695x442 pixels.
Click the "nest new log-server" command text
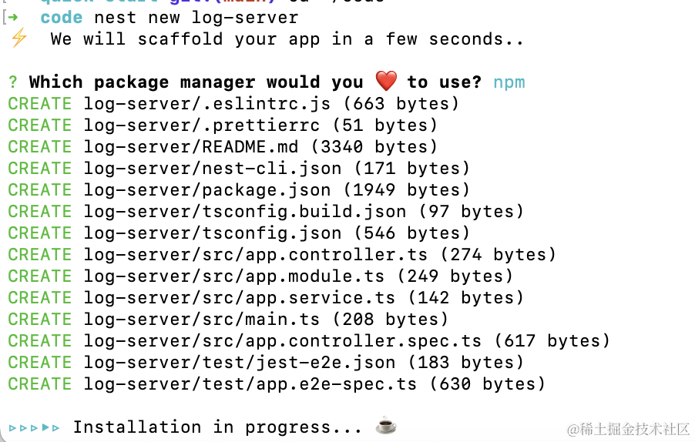(196, 17)
